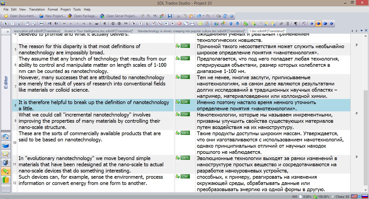Insert the TM trademark symbol
The height and width of the screenshot is (199, 369).
point(126,24)
